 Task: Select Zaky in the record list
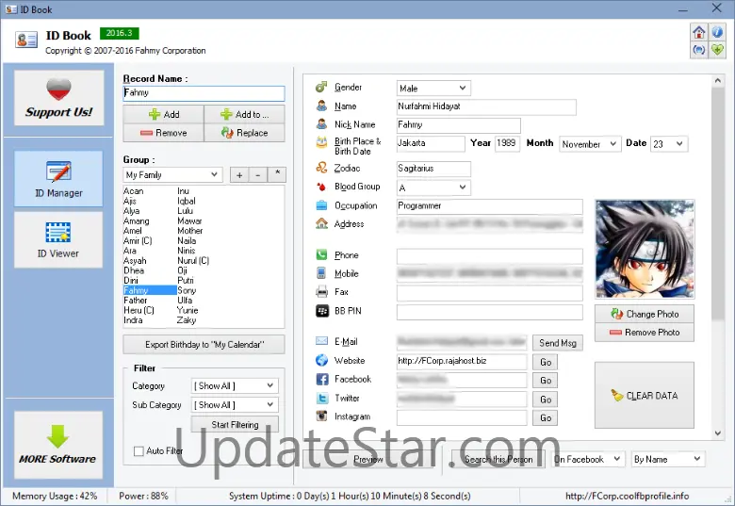tap(186, 320)
